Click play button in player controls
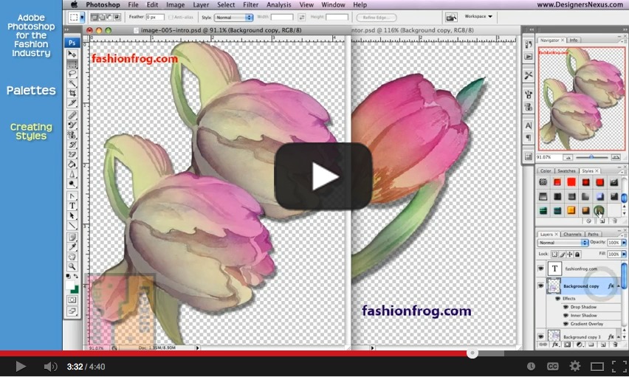Image resolution: width=629 pixels, height=377 pixels. (x=20, y=366)
